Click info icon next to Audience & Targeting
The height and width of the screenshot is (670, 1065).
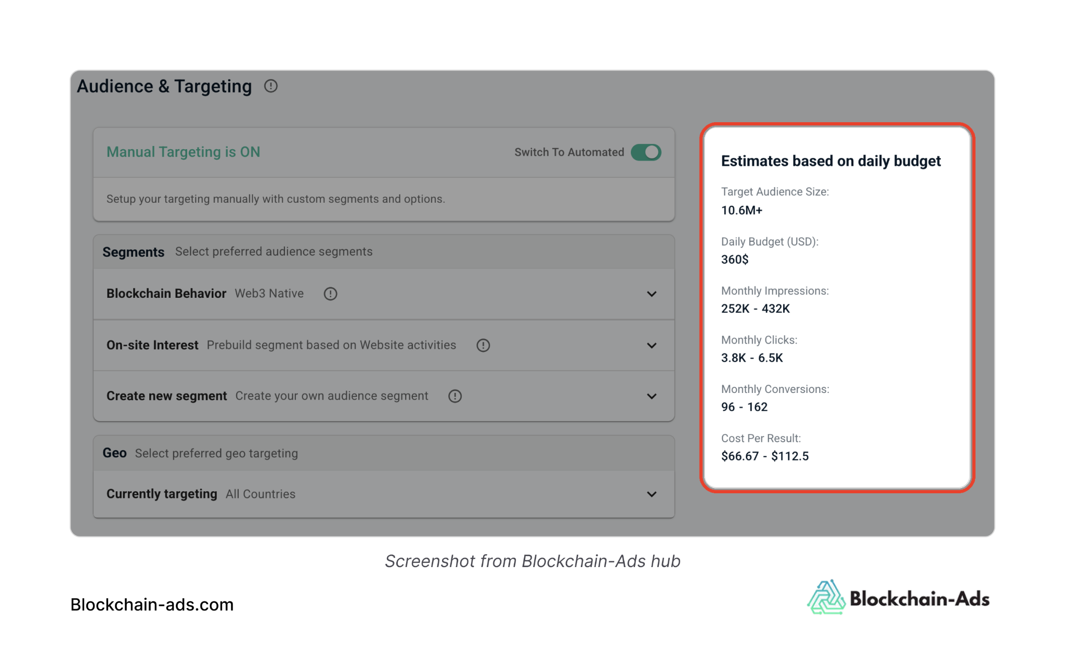[270, 86]
